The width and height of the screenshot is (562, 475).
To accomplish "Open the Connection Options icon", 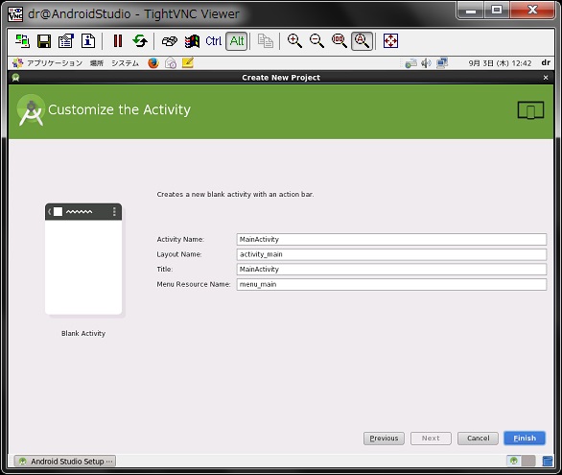I will (66, 41).
